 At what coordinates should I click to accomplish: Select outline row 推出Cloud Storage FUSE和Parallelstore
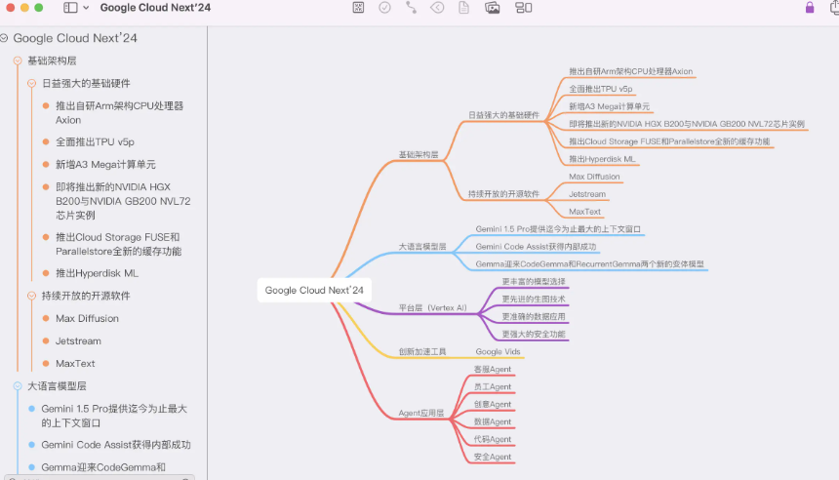118,244
